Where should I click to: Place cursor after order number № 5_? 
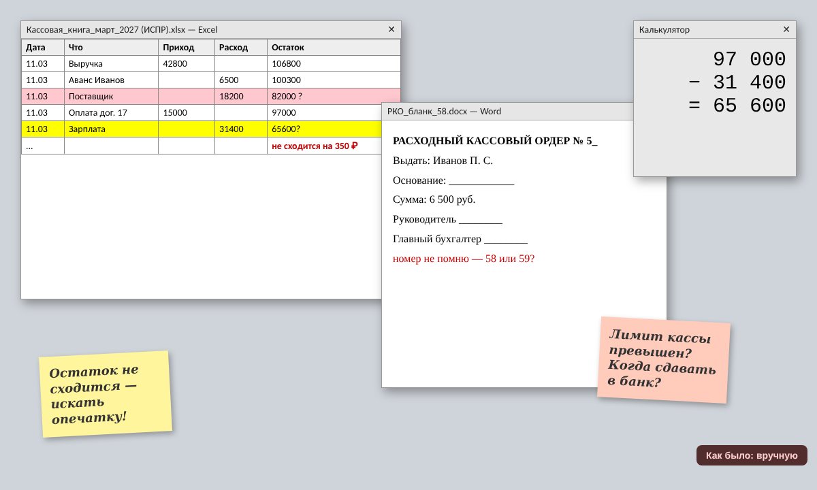coord(597,141)
